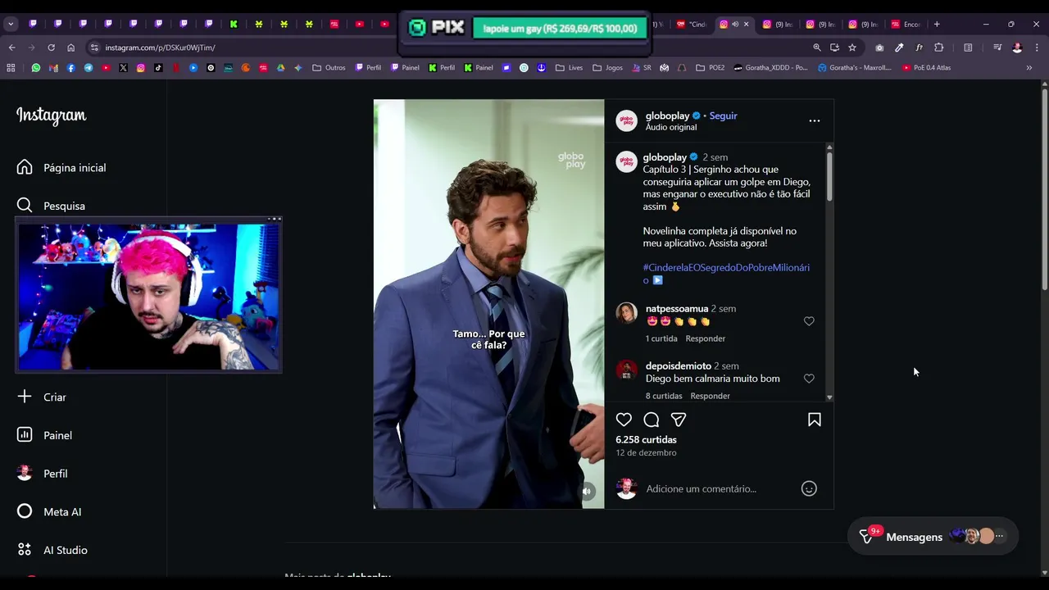The height and width of the screenshot is (590, 1049).
Task: Save post with bookmark icon
Action: [x=815, y=420]
